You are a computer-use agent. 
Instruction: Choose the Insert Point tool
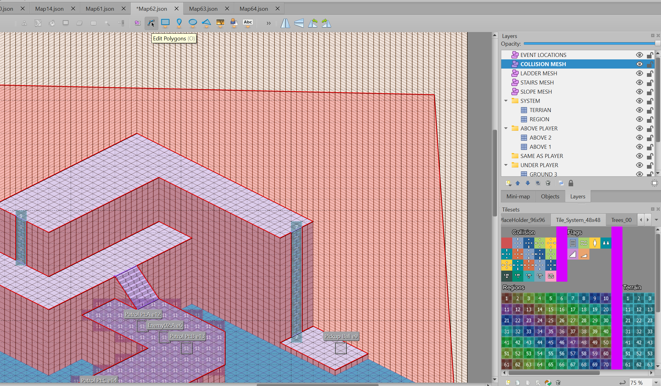click(179, 23)
